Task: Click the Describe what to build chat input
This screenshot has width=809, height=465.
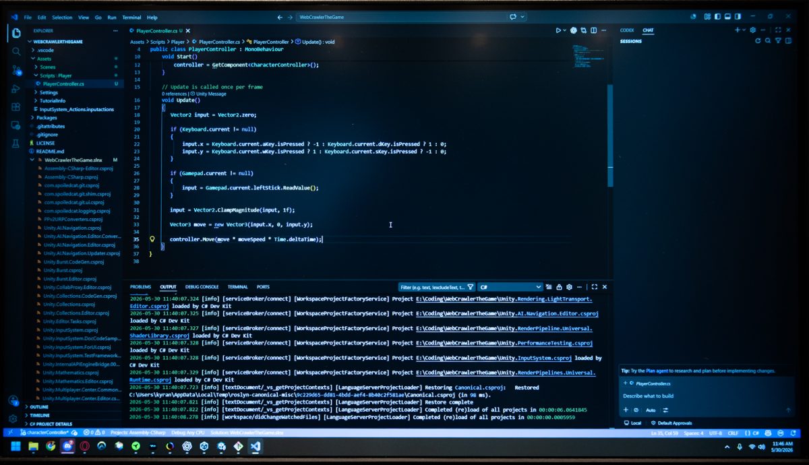Action: tap(706, 396)
